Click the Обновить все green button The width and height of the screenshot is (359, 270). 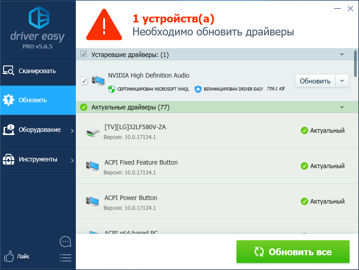coord(293,252)
